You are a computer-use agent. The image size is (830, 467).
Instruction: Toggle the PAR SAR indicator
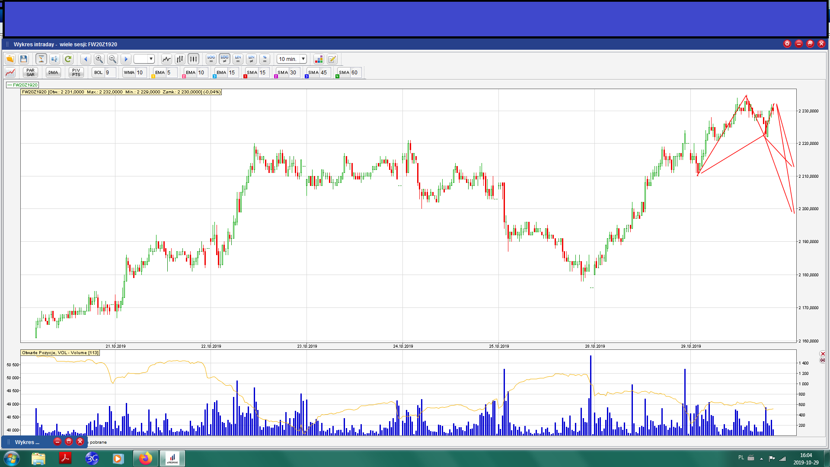30,72
